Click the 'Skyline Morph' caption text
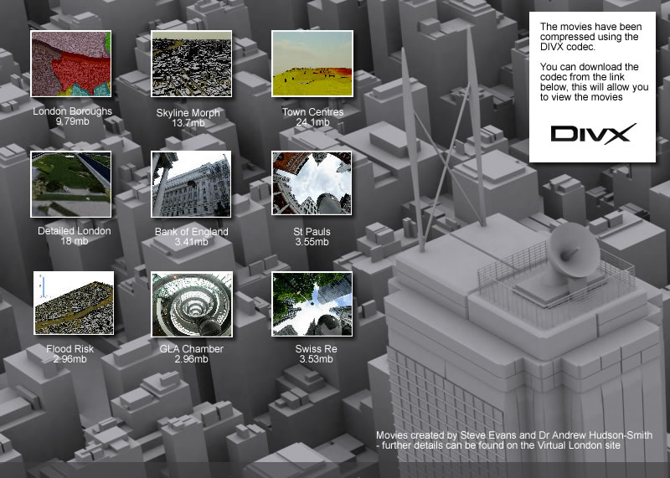Screen dimensions: 670x478 tap(188, 113)
